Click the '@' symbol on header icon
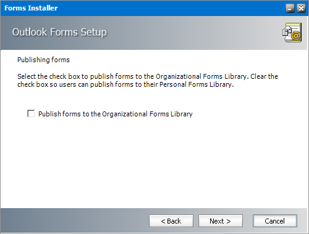The height and width of the screenshot is (234, 309). (x=296, y=36)
